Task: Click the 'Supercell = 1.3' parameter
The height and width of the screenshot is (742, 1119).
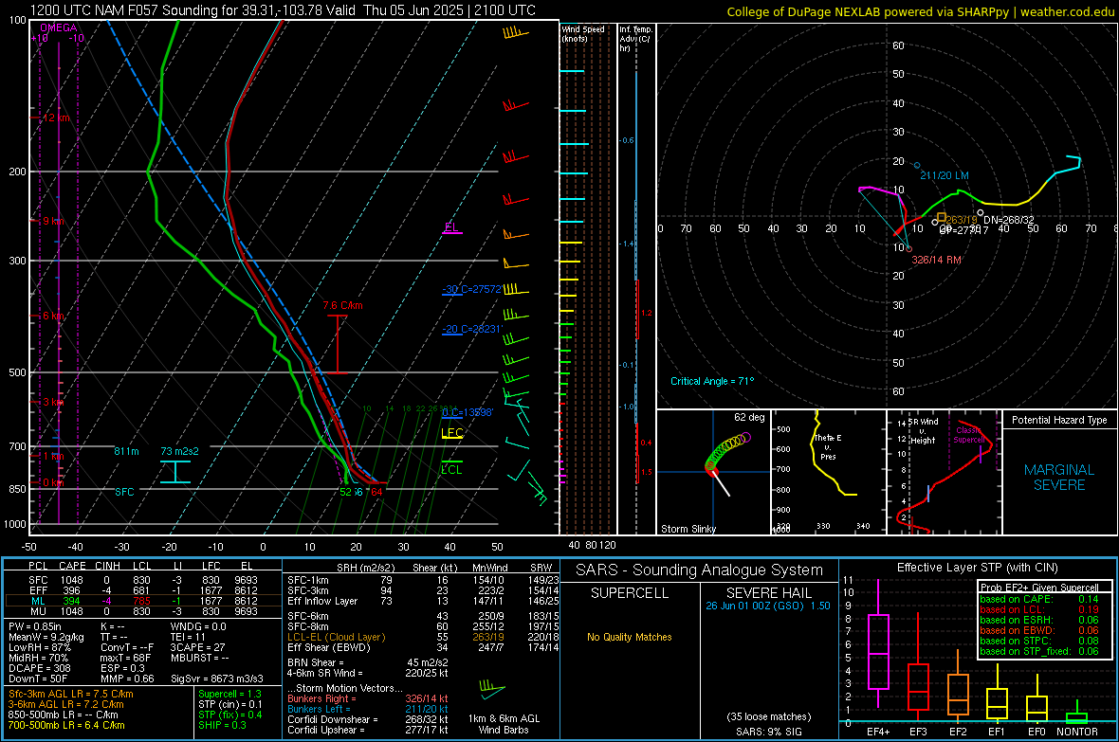Action: coord(229,694)
